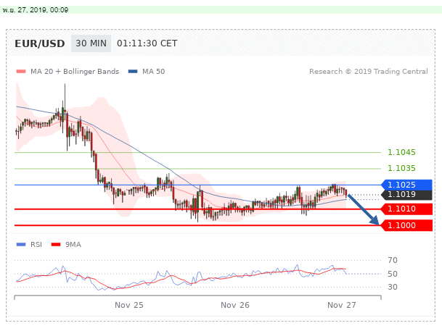Click the 9MA legend label
Viewport: 442px width, 331px height.
tap(73, 244)
